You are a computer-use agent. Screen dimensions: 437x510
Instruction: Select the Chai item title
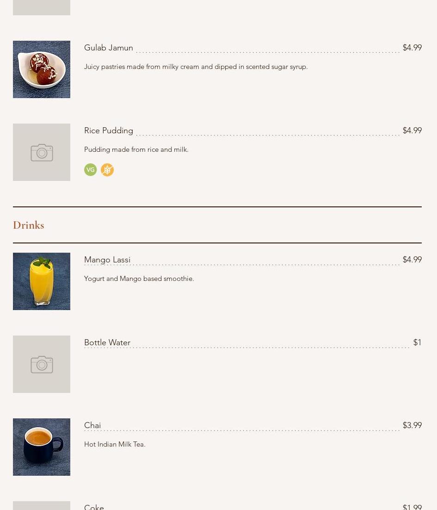pyautogui.click(x=92, y=425)
